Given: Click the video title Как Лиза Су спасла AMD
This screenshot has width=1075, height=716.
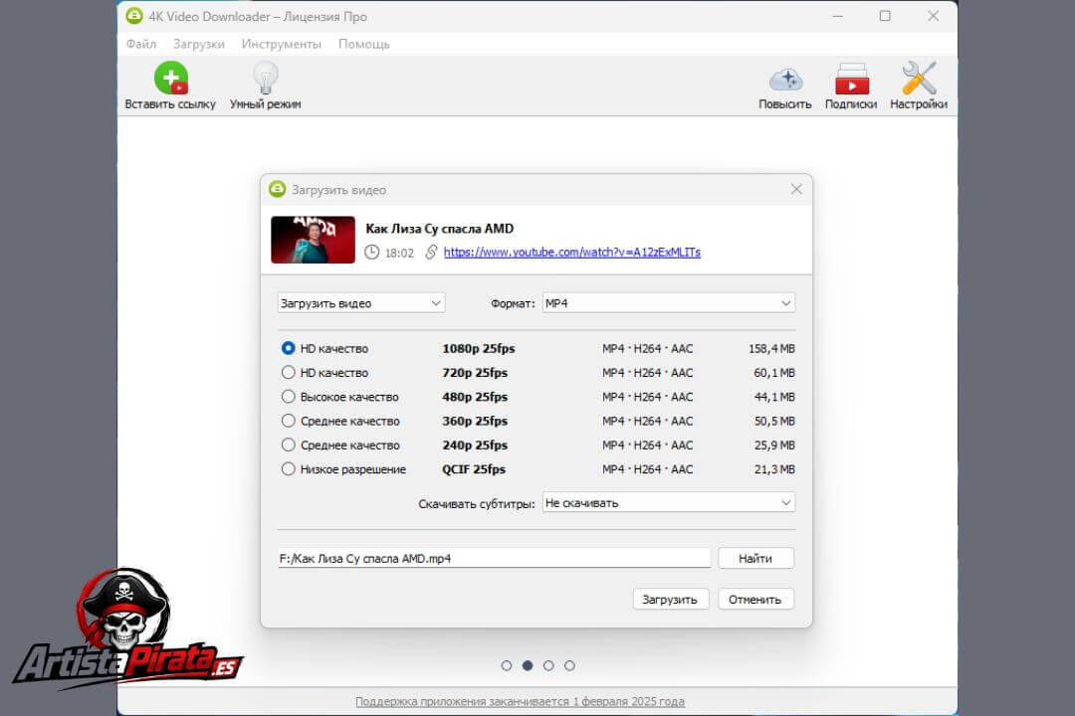Looking at the screenshot, I should [x=440, y=229].
